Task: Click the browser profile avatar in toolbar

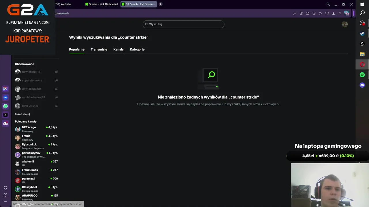Action: [347, 13]
